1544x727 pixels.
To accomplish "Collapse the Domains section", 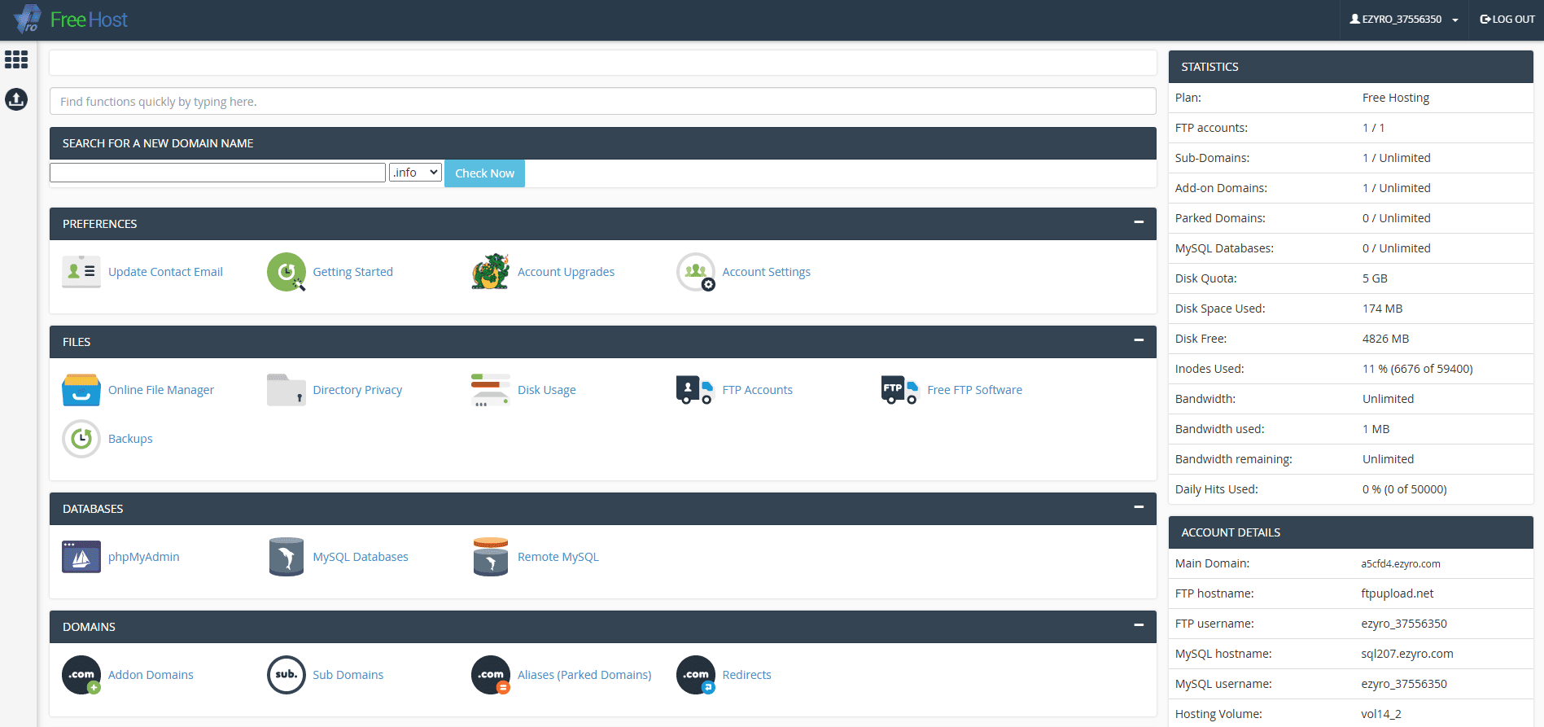I will (1139, 625).
